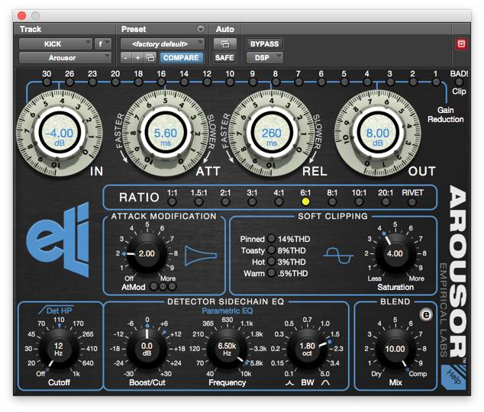Click the Track header label
484x412 pixels.
[x=31, y=29]
